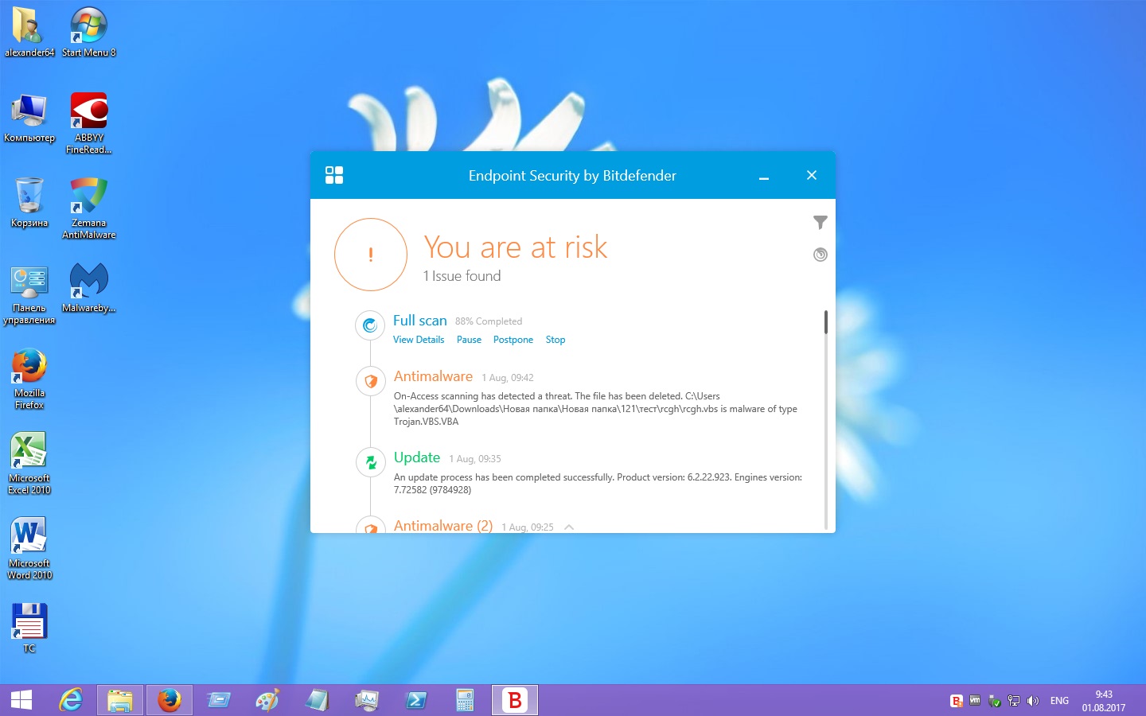Click the "1 Aug, 09:25" timestamp
Image resolution: width=1146 pixels, height=716 pixels.
(x=528, y=527)
